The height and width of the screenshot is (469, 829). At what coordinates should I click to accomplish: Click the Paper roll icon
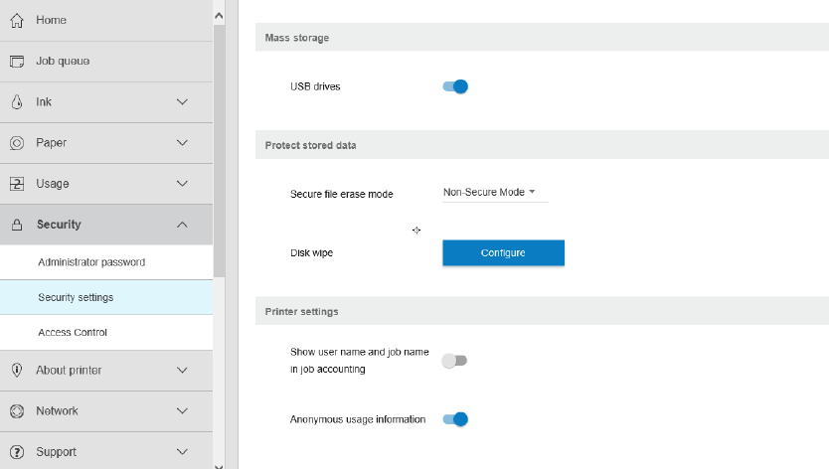point(17,143)
